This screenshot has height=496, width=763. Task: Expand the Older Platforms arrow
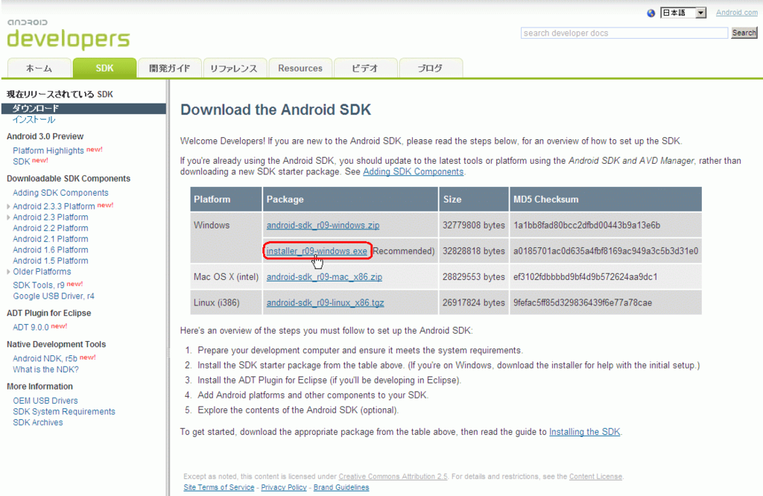pyautogui.click(x=8, y=272)
